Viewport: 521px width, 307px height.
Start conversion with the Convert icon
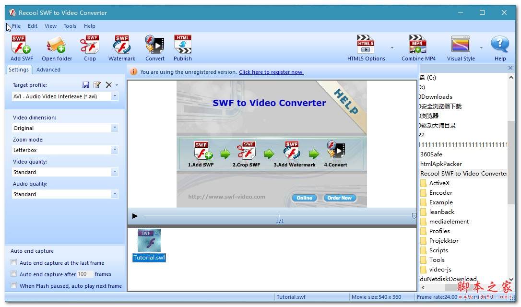(154, 45)
